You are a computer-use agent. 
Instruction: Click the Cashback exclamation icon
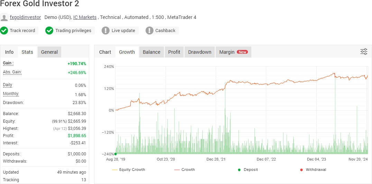149,31
